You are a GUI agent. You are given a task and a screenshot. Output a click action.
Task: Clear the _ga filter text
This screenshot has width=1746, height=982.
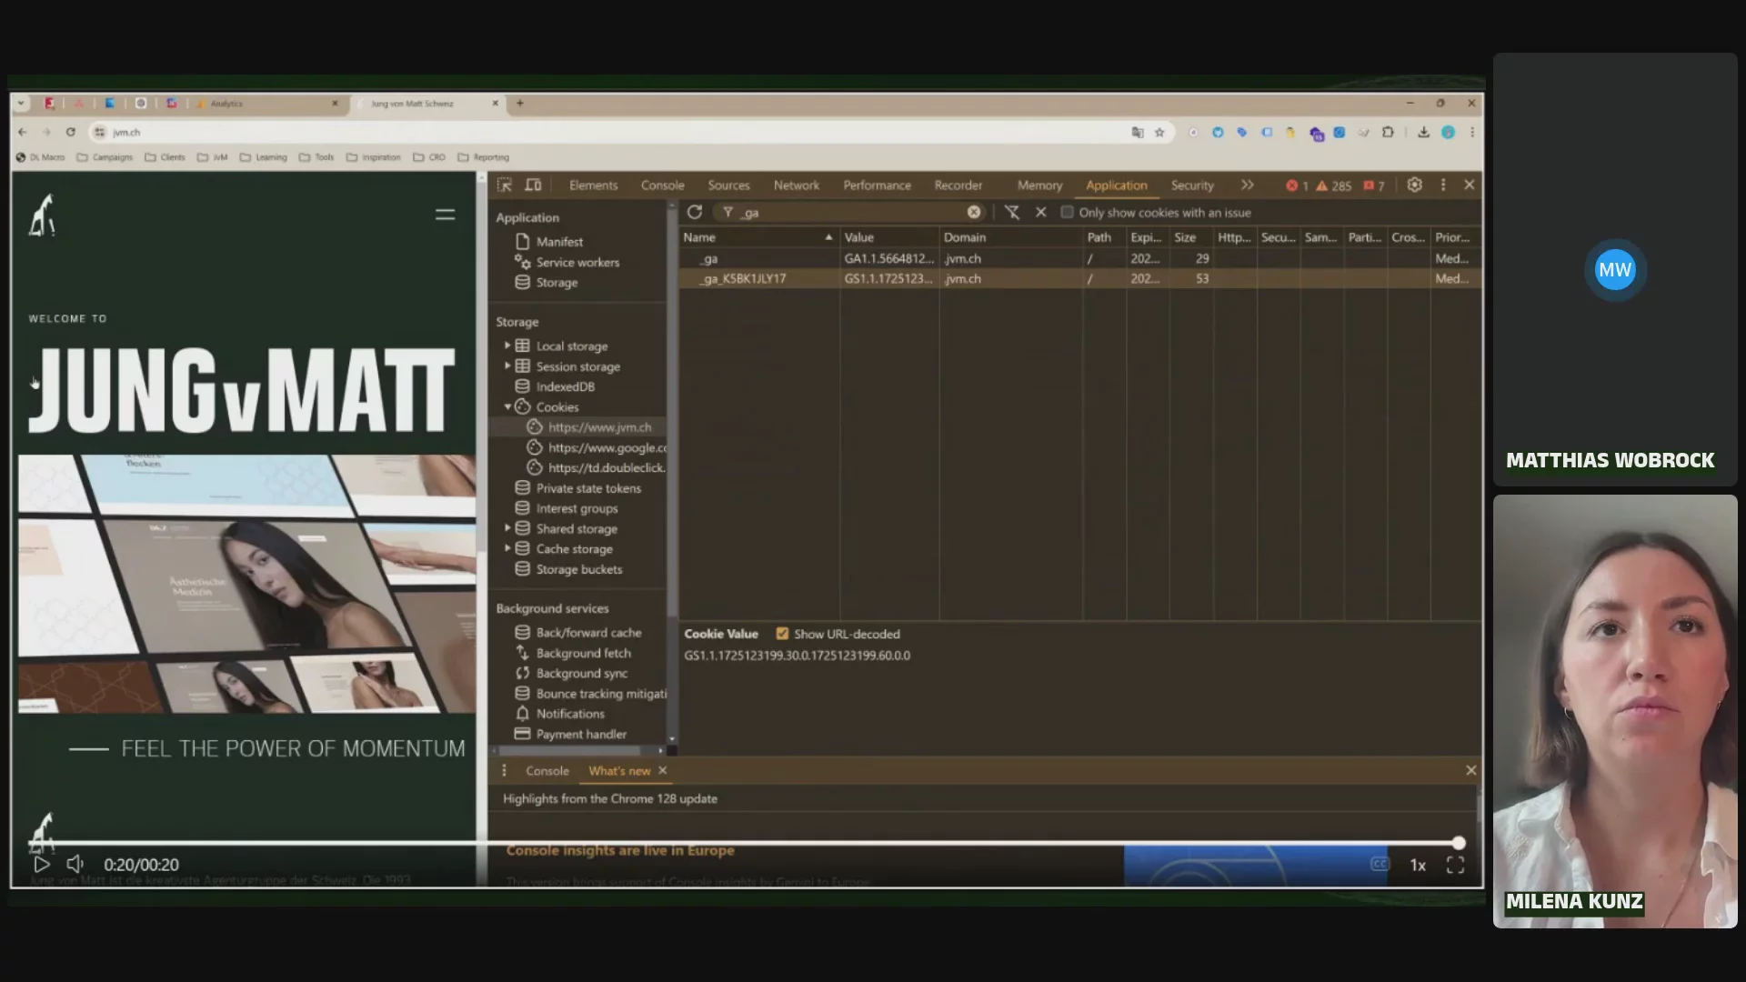[x=974, y=212]
